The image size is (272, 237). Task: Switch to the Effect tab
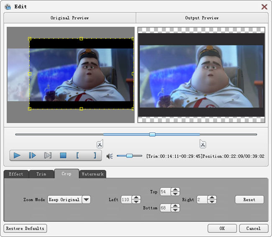pos(16,174)
